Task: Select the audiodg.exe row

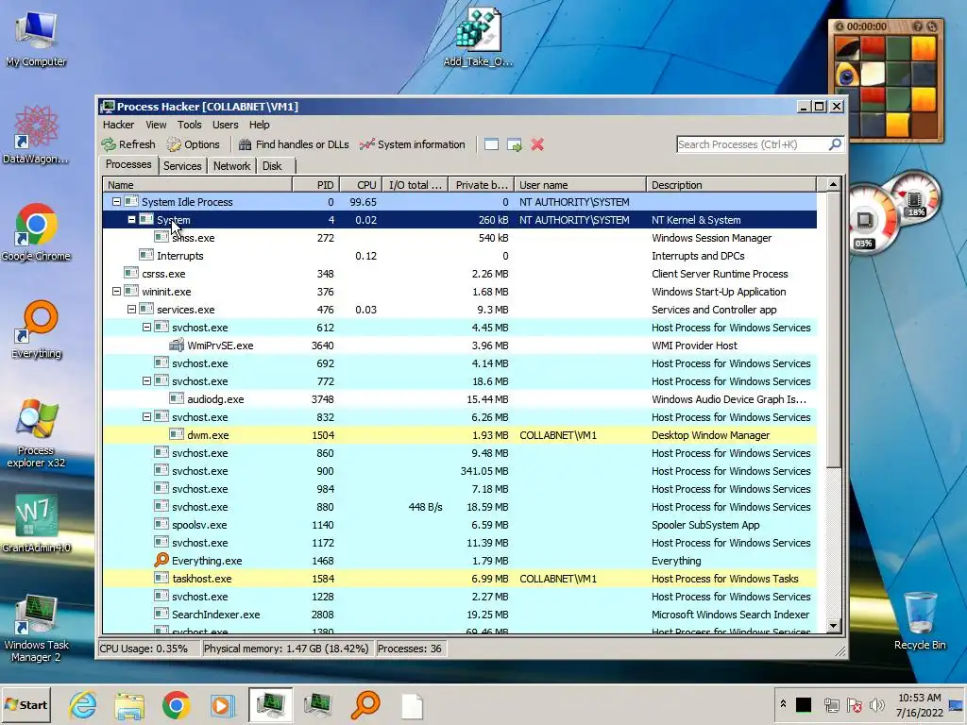Action: pos(460,399)
